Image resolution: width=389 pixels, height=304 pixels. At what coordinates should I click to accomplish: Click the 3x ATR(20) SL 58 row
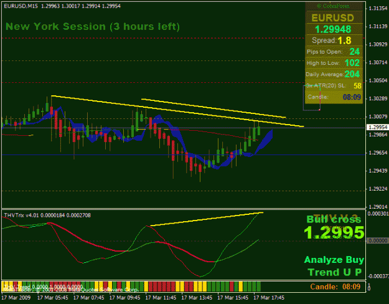[x=334, y=86]
